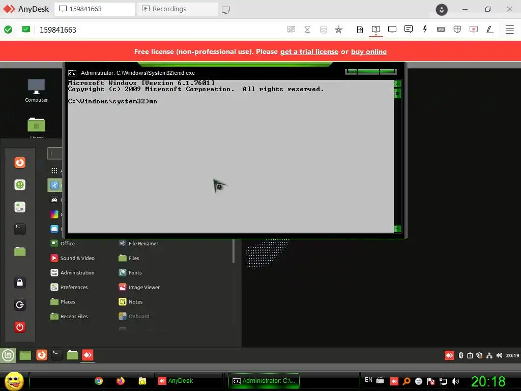Screen dimensions: 521x391
Task: Open the keyboard settings icon in AnyDesk
Action: tap(441, 30)
